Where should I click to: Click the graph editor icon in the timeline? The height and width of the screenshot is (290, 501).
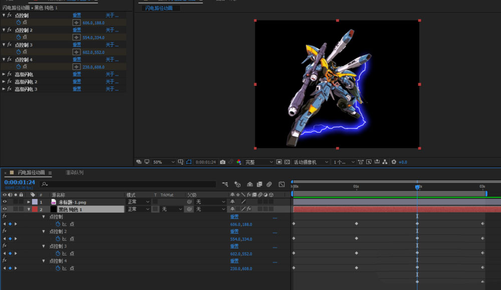coord(282,184)
